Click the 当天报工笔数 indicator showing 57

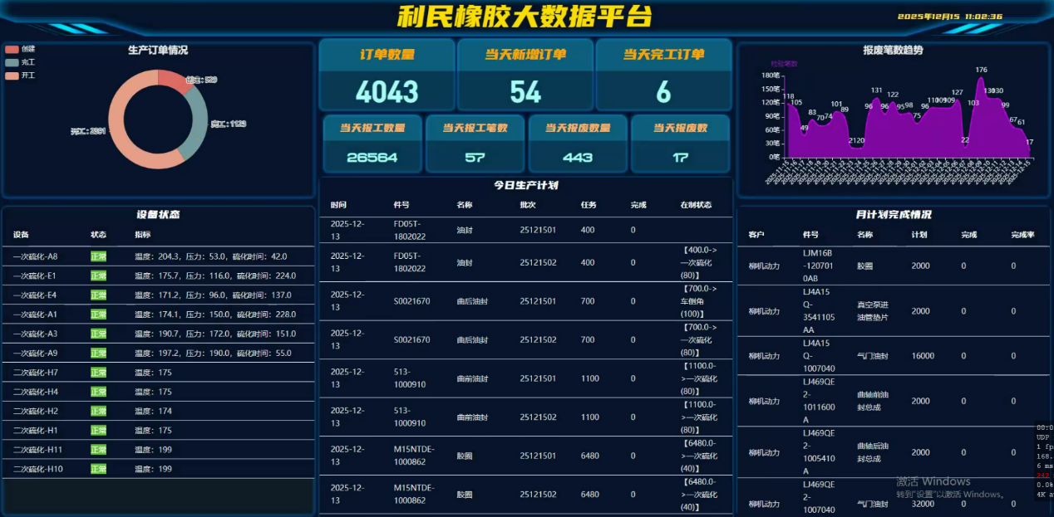coord(475,143)
